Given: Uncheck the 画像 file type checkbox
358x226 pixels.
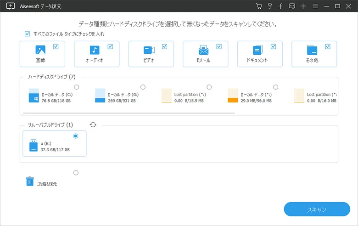Looking at the screenshot, I should [x=56, y=46].
